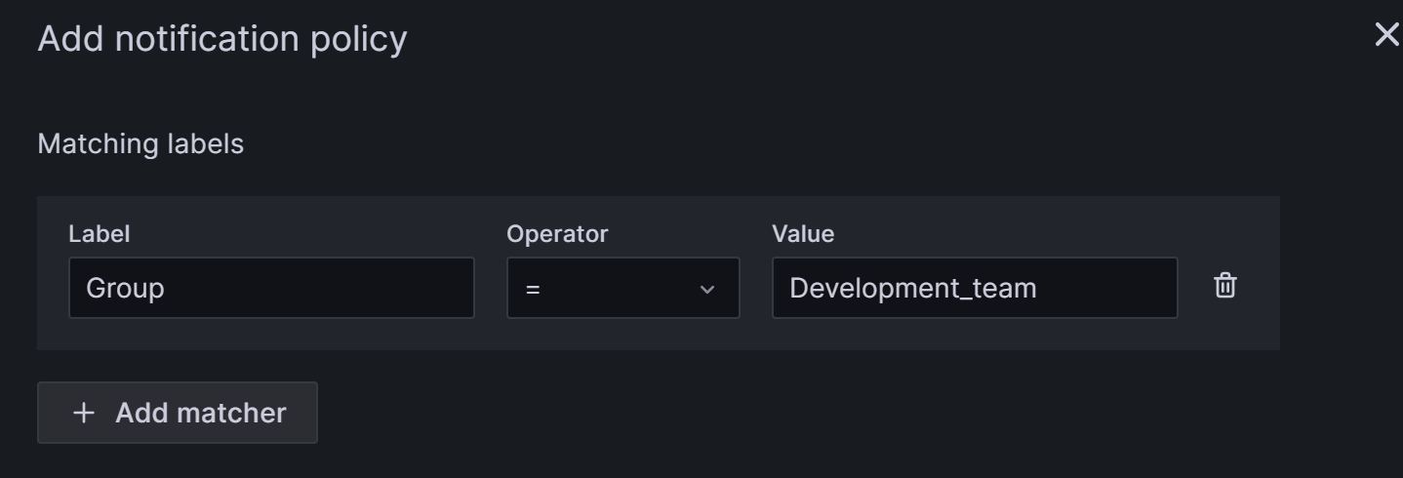Viewport: 1403px width, 478px height.
Task: Remove the Development_team matcher row
Action: 1224,287
